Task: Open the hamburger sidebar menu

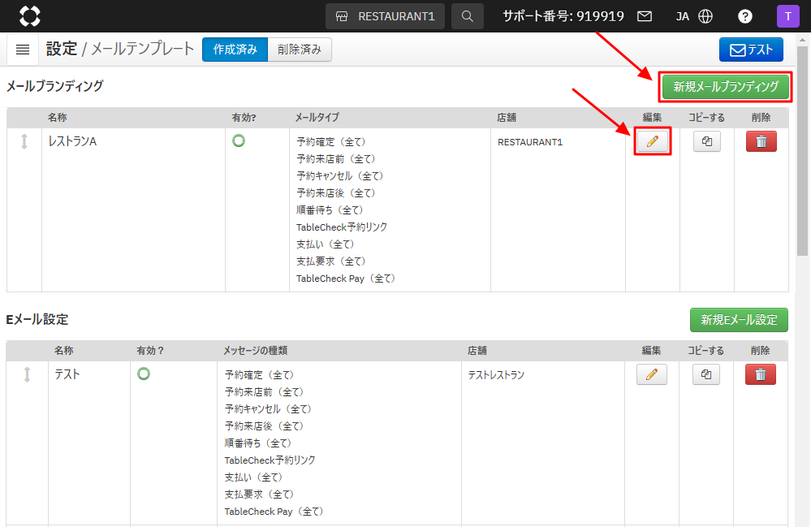Action: click(x=23, y=50)
